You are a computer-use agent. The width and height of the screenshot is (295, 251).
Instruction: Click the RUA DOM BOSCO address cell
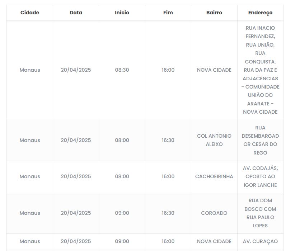pos(260,213)
